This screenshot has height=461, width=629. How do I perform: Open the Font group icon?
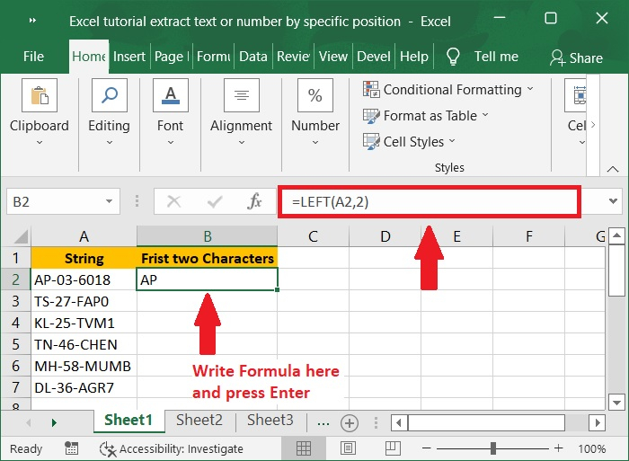pyautogui.click(x=171, y=95)
